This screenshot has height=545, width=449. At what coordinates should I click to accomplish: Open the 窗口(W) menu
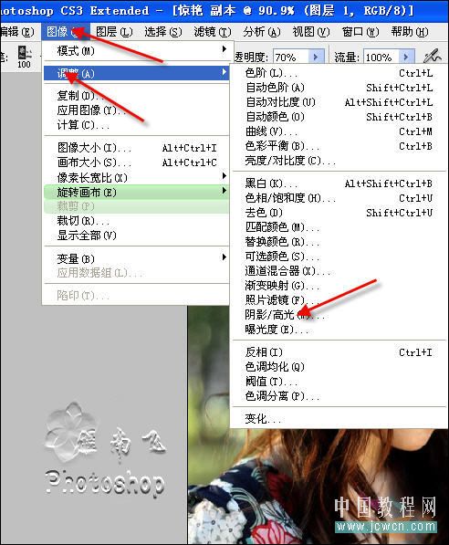click(x=360, y=32)
